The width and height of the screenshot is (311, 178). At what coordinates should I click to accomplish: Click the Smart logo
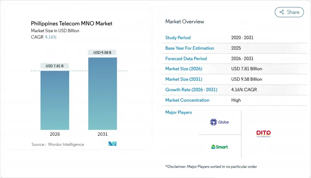219,147
